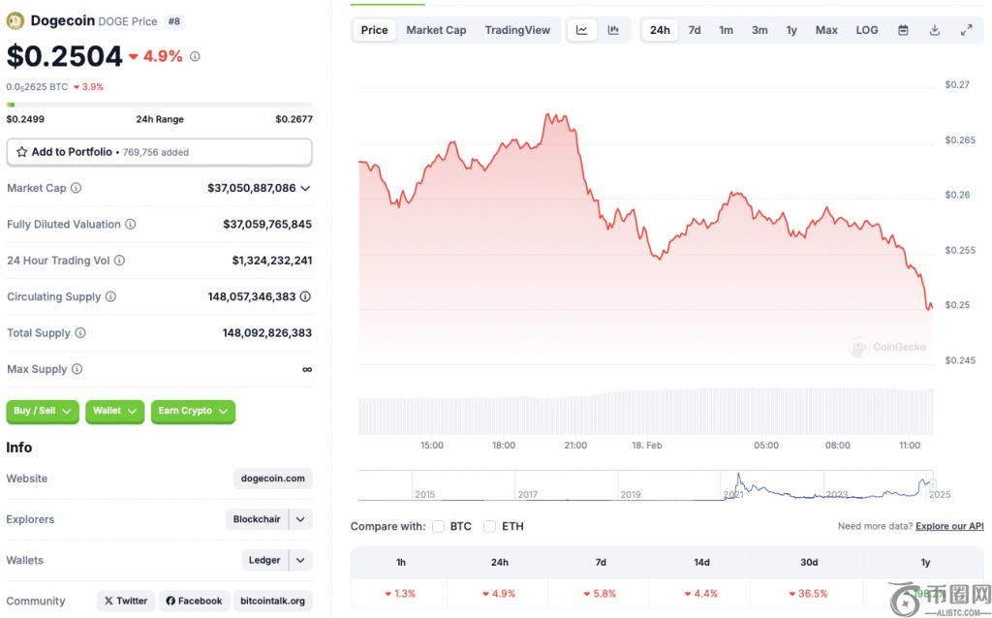This screenshot has width=992, height=618.
Task: Switch to the TradingView tab
Action: click(517, 30)
